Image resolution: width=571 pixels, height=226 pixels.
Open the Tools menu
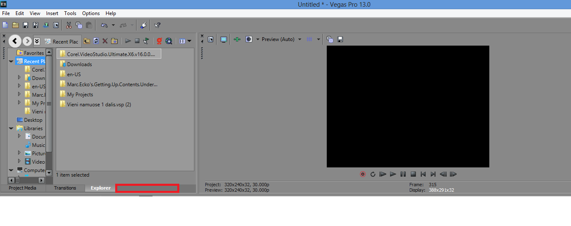[x=70, y=13]
